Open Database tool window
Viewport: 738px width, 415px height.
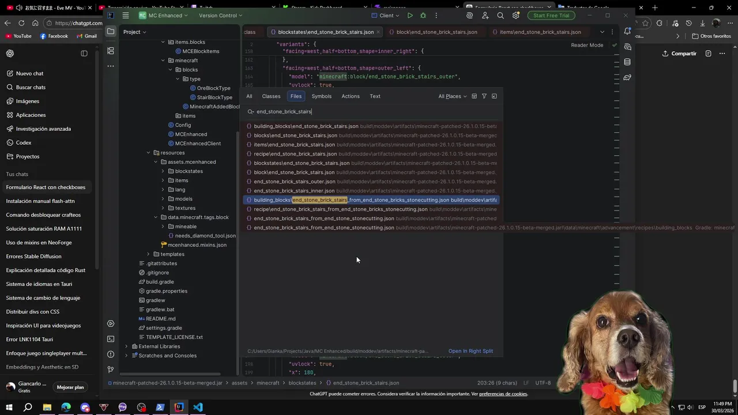point(627,62)
